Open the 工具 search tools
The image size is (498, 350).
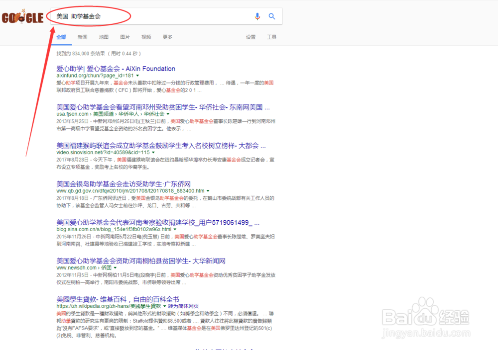pos(271,37)
